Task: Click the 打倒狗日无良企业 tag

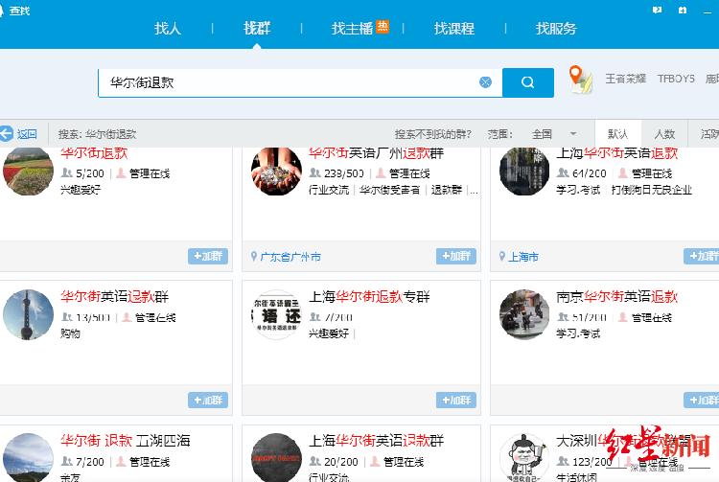Action: [652, 190]
